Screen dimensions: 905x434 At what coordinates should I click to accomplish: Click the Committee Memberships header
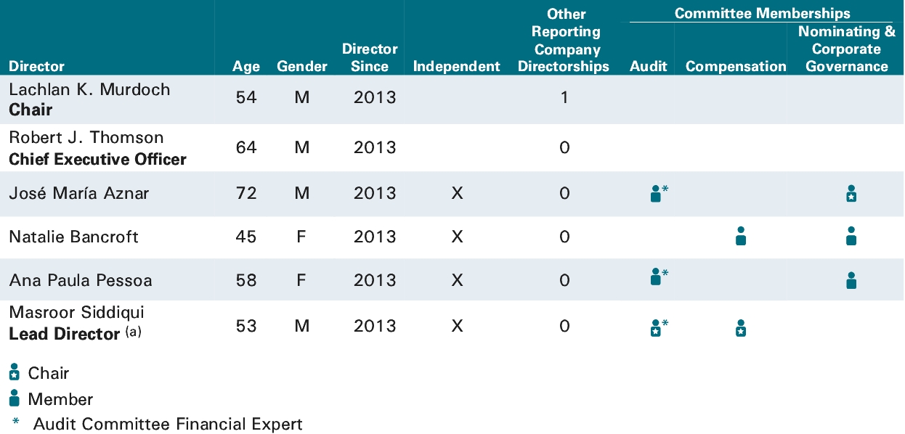click(x=762, y=13)
